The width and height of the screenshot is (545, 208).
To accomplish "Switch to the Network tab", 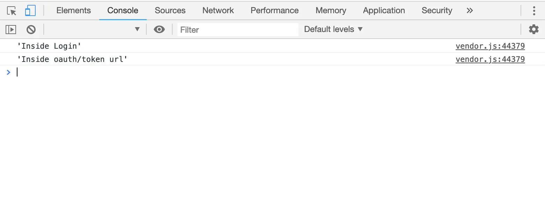I will [218, 11].
